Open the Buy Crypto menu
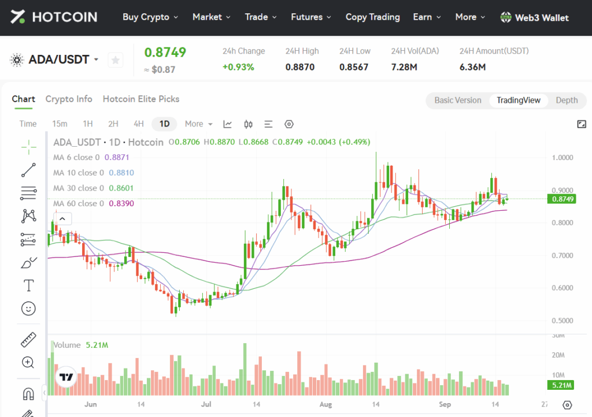Image resolution: width=592 pixels, height=417 pixels. point(150,17)
